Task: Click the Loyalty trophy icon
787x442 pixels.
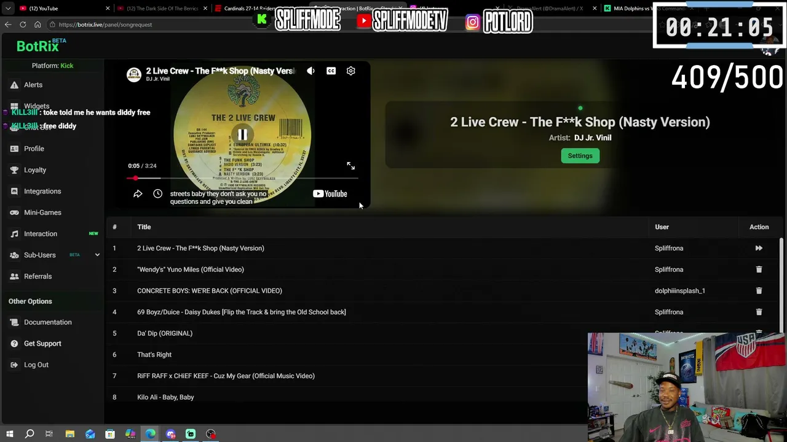Action: click(x=14, y=170)
